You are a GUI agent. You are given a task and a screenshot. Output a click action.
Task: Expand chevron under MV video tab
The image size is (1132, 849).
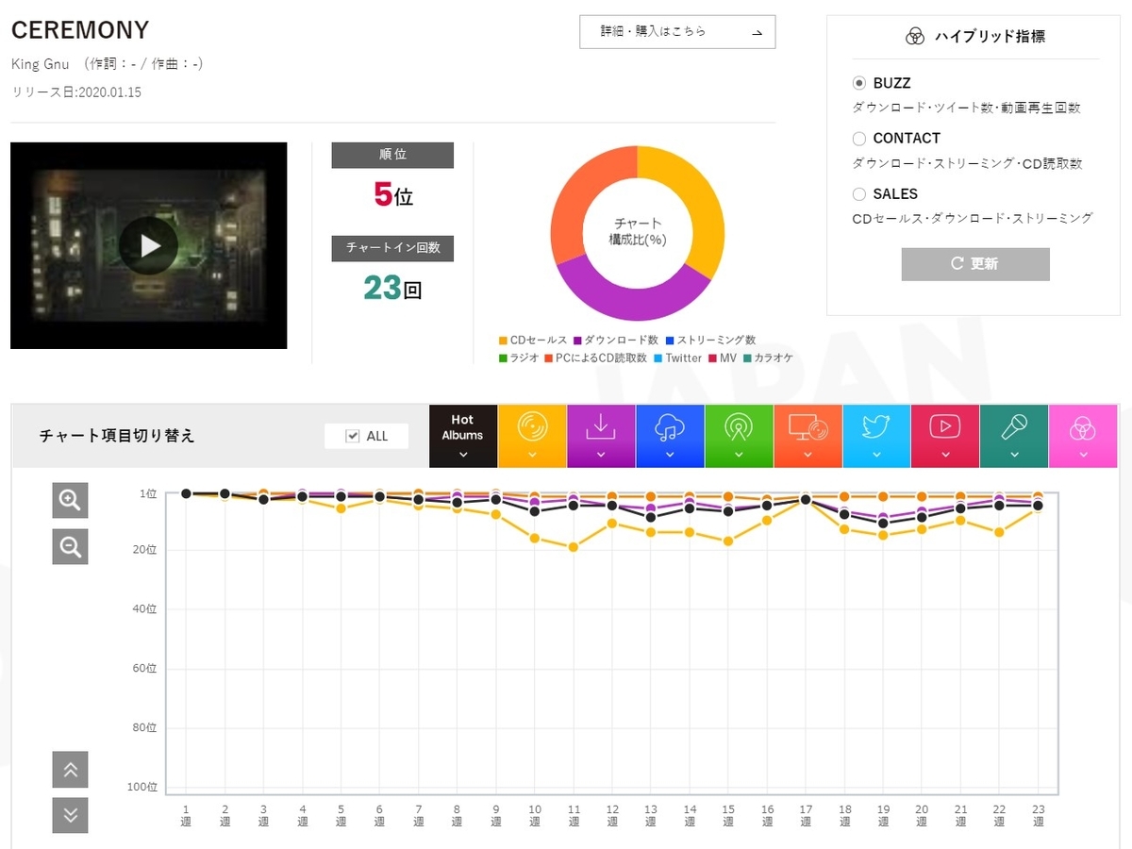945,455
